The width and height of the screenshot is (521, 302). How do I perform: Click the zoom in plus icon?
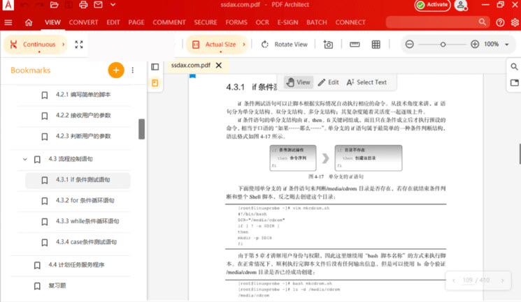[x=475, y=44]
